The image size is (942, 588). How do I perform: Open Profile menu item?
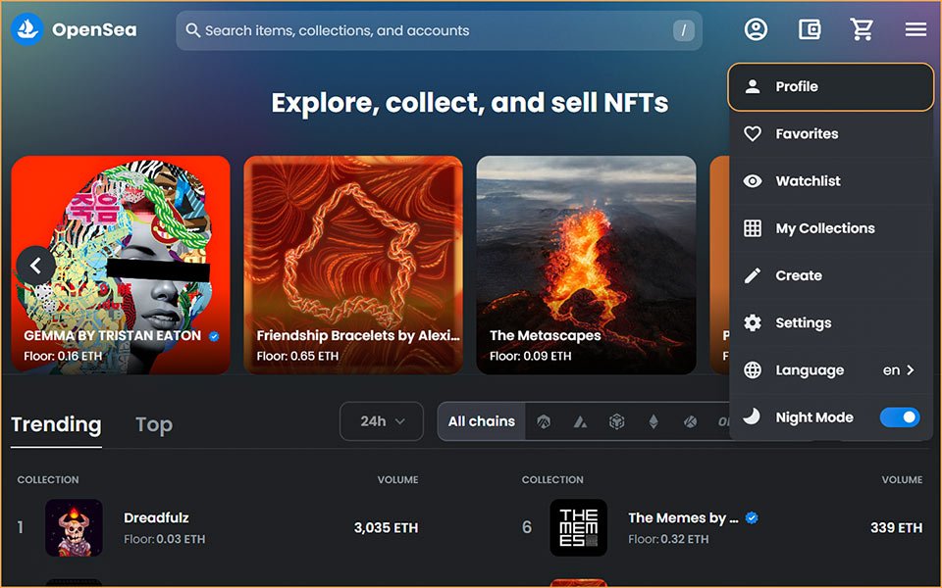click(x=831, y=86)
